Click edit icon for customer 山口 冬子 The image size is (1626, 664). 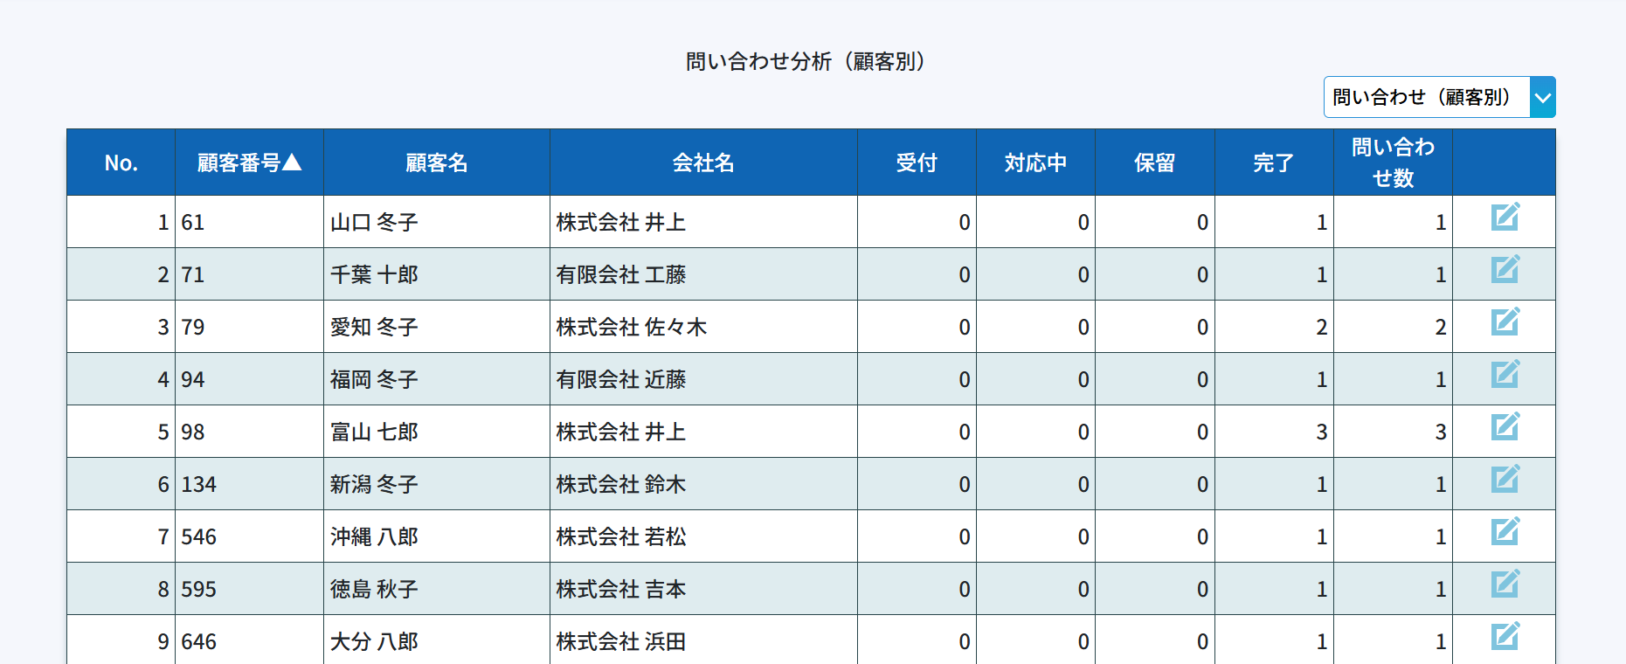(1505, 217)
